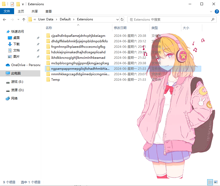Refresh the Extensions folder
Viewport: 220px width, 186px height.
click(122, 20)
